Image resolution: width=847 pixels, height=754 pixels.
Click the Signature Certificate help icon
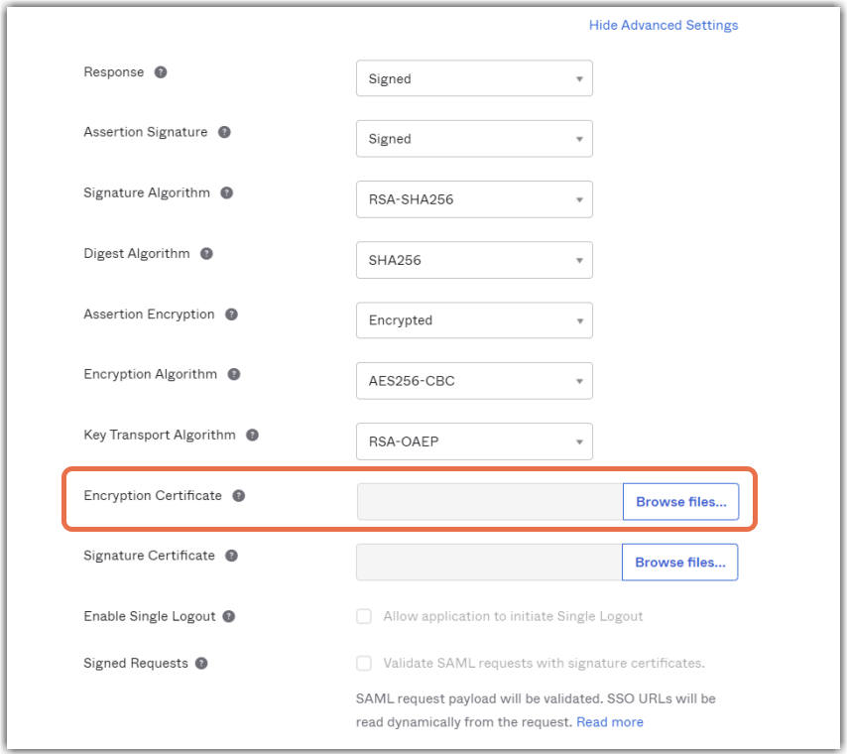tap(231, 557)
